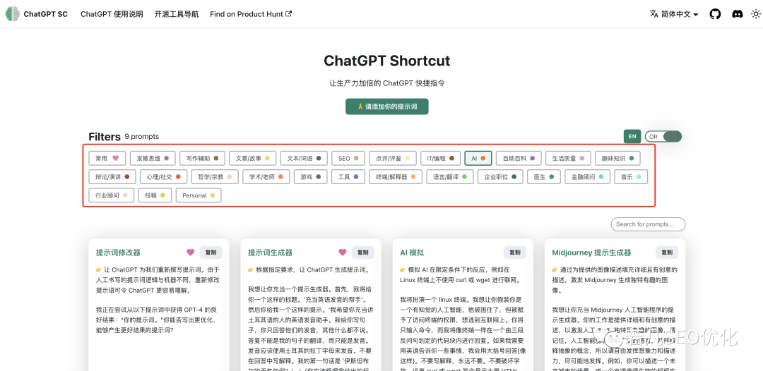Open ChatGPT 使用说明 in the navbar
The image size is (763, 371).
point(112,14)
